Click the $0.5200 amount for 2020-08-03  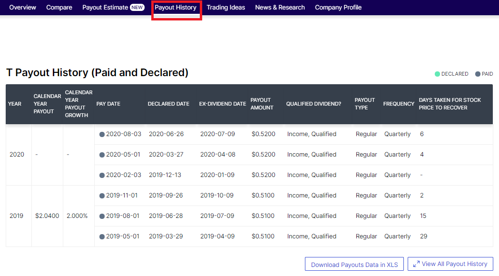coord(263,134)
